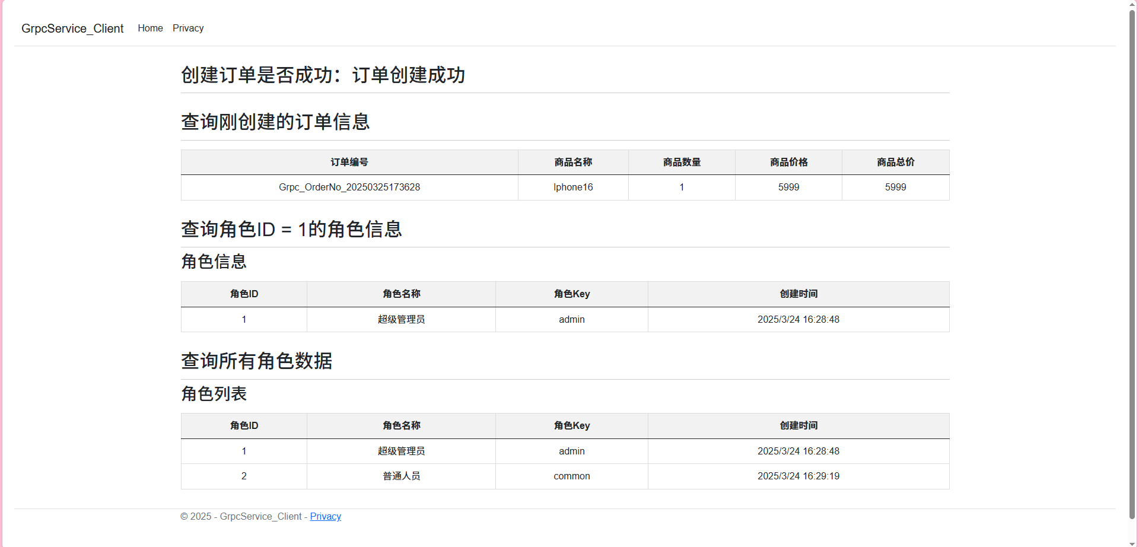Open the Privacy item in top navbar
This screenshot has height=547, width=1139.
pos(188,28)
